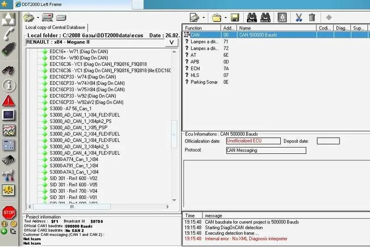Click the red STOP sign button

(x=9, y=212)
